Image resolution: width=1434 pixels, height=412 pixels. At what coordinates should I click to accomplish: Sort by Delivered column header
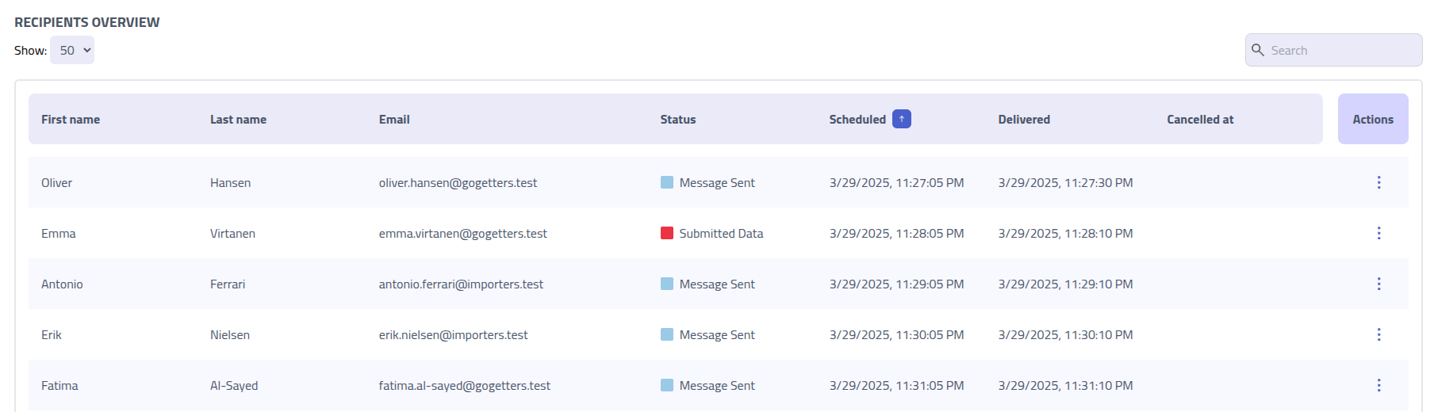(1024, 120)
